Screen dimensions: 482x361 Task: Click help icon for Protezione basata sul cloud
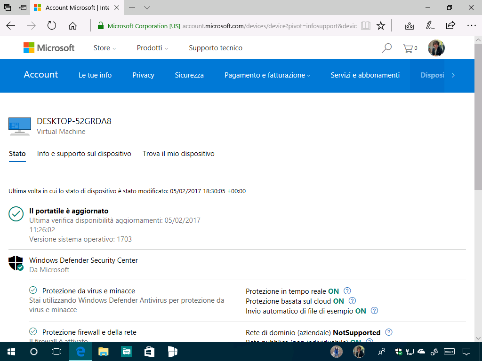tap(352, 301)
